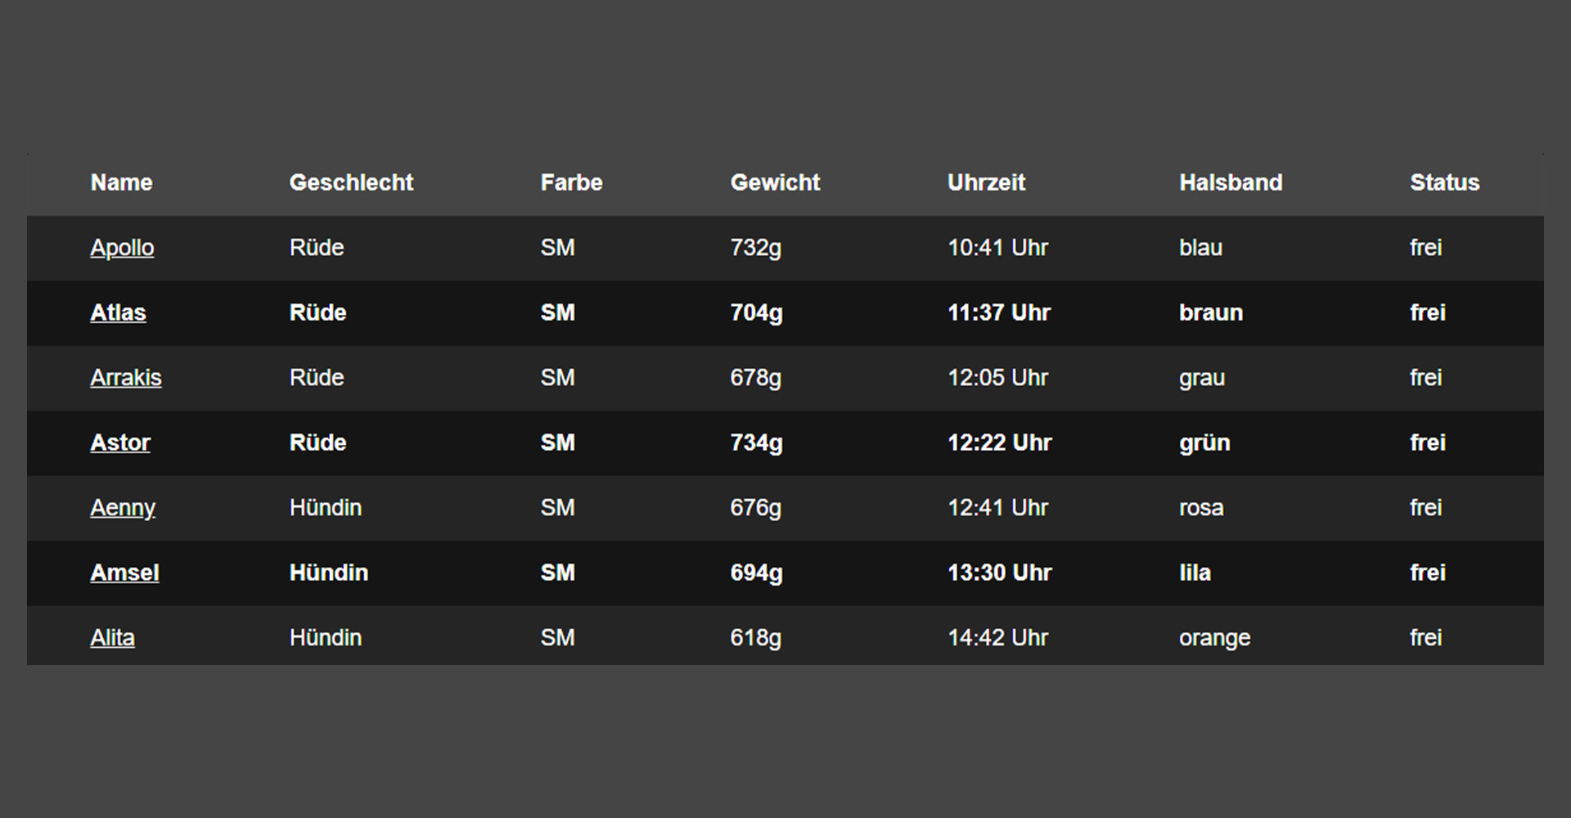The image size is (1571, 818).
Task: Click the Arrakis name link
Action: pos(126,378)
